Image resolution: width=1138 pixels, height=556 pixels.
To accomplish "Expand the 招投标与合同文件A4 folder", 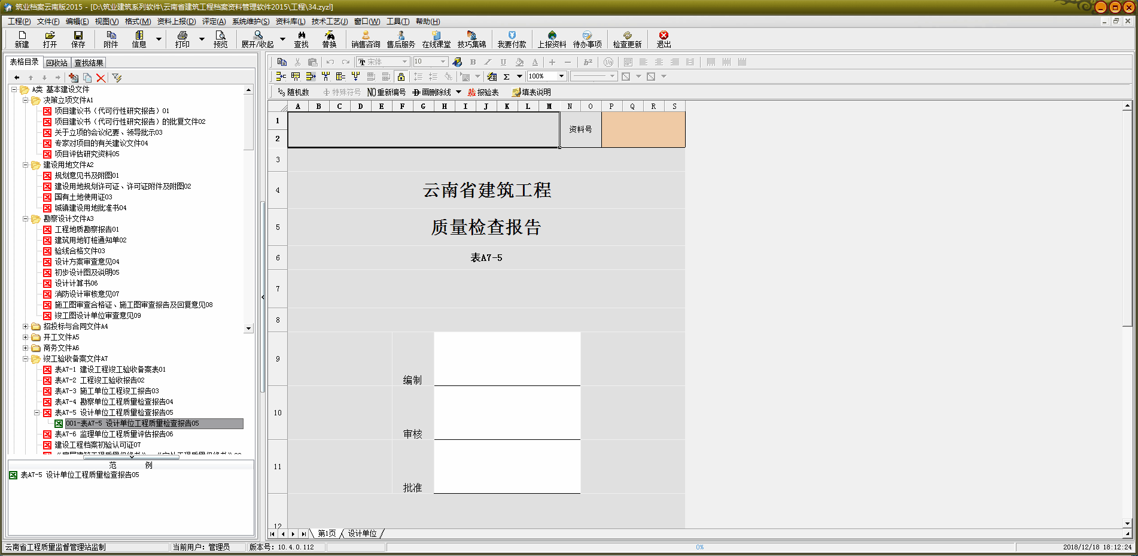I will pyautogui.click(x=26, y=326).
